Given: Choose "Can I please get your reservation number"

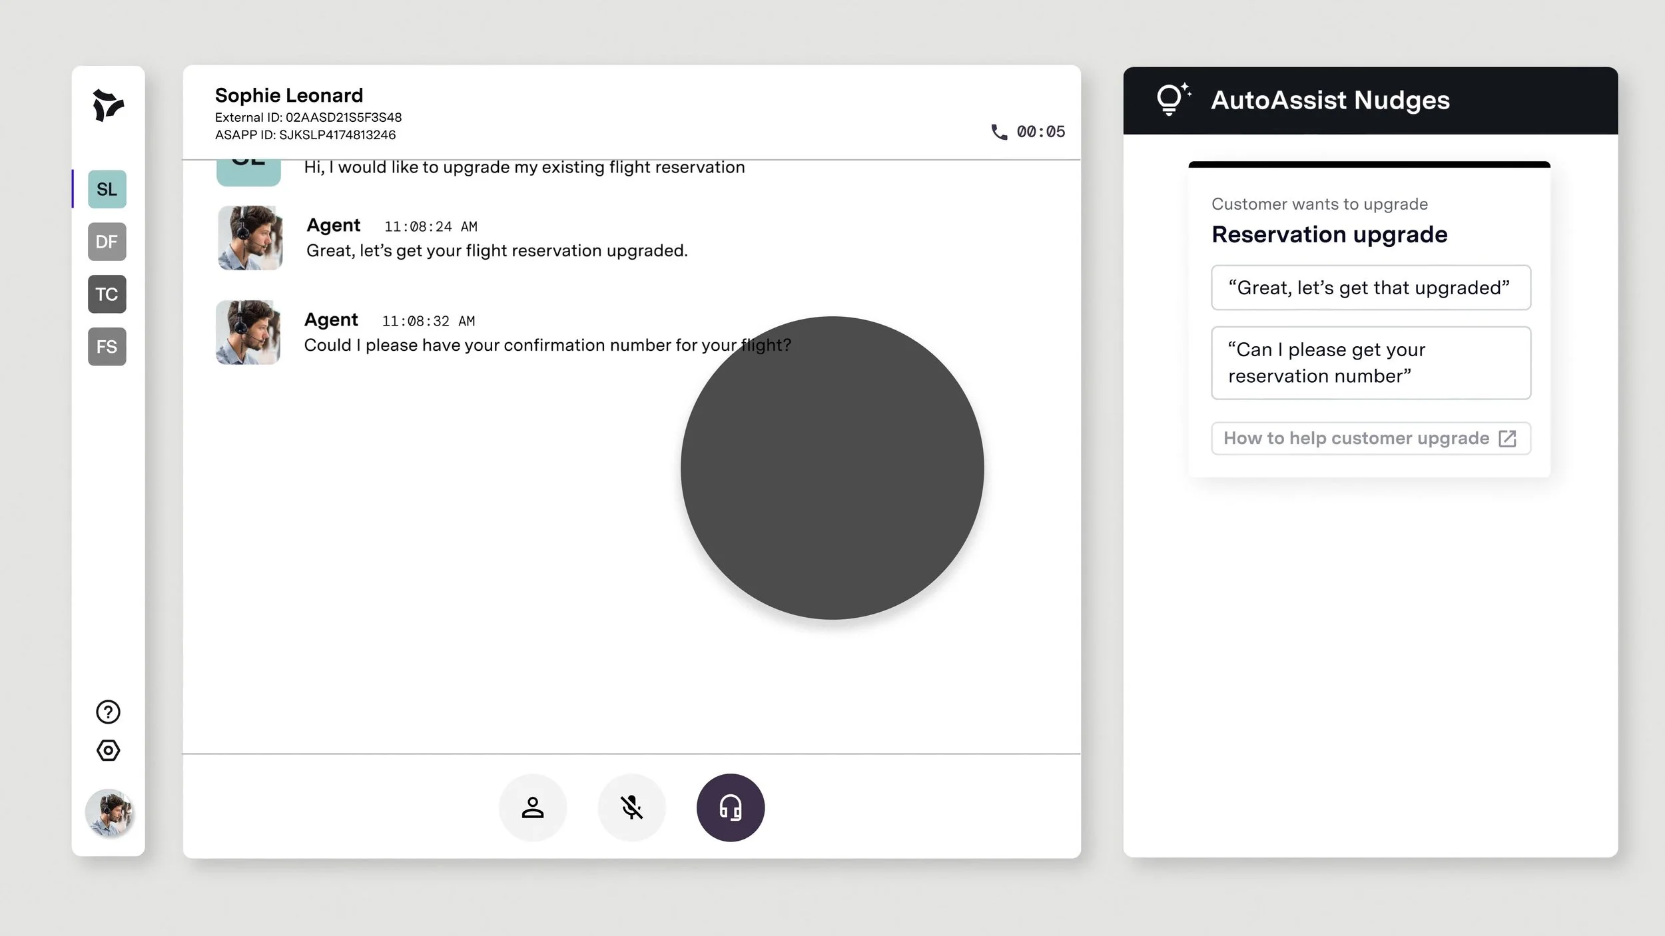Looking at the screenshot, I should click(x=1370, y=363).
